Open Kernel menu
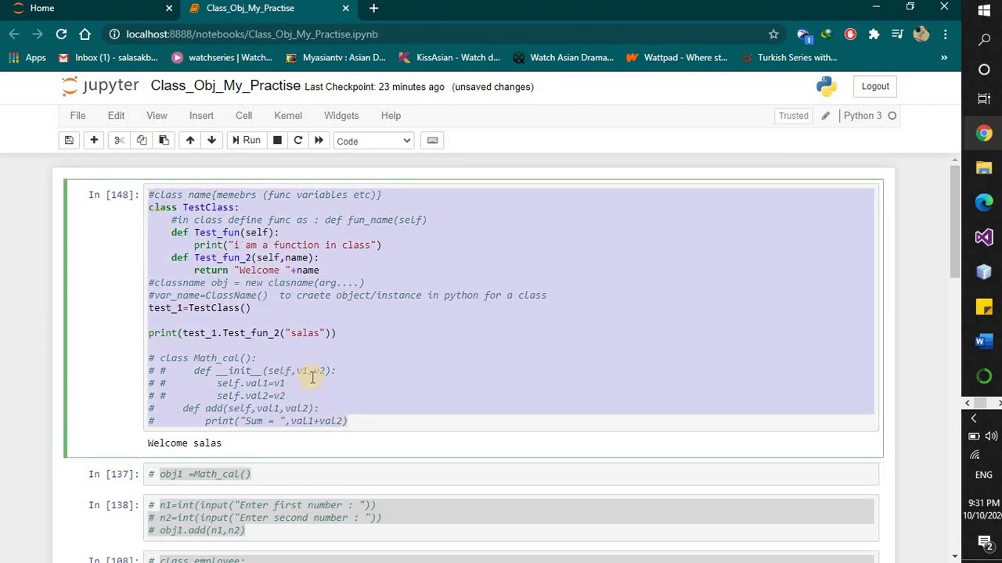The width and height of the screenshot is (1002, 563). (288, 116)
